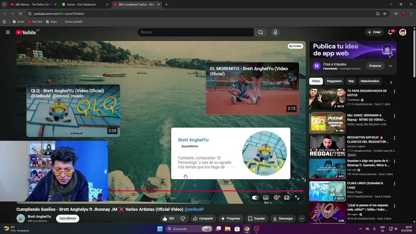Open the video player settings gear

[x=276, y=198]
